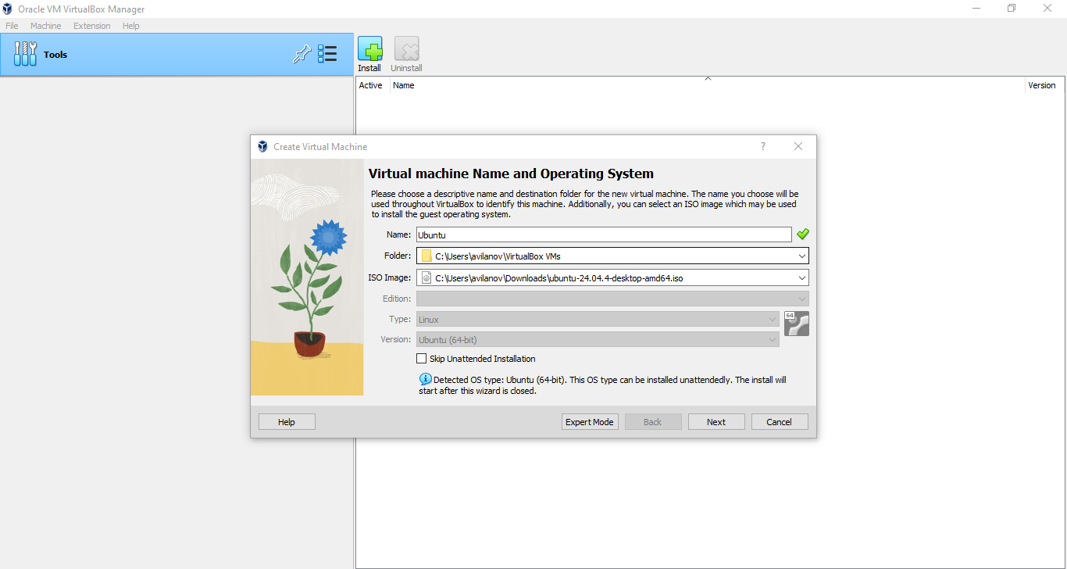Click the Install extension pack button

tap(369, 55)
